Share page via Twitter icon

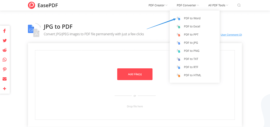[5, 41]
